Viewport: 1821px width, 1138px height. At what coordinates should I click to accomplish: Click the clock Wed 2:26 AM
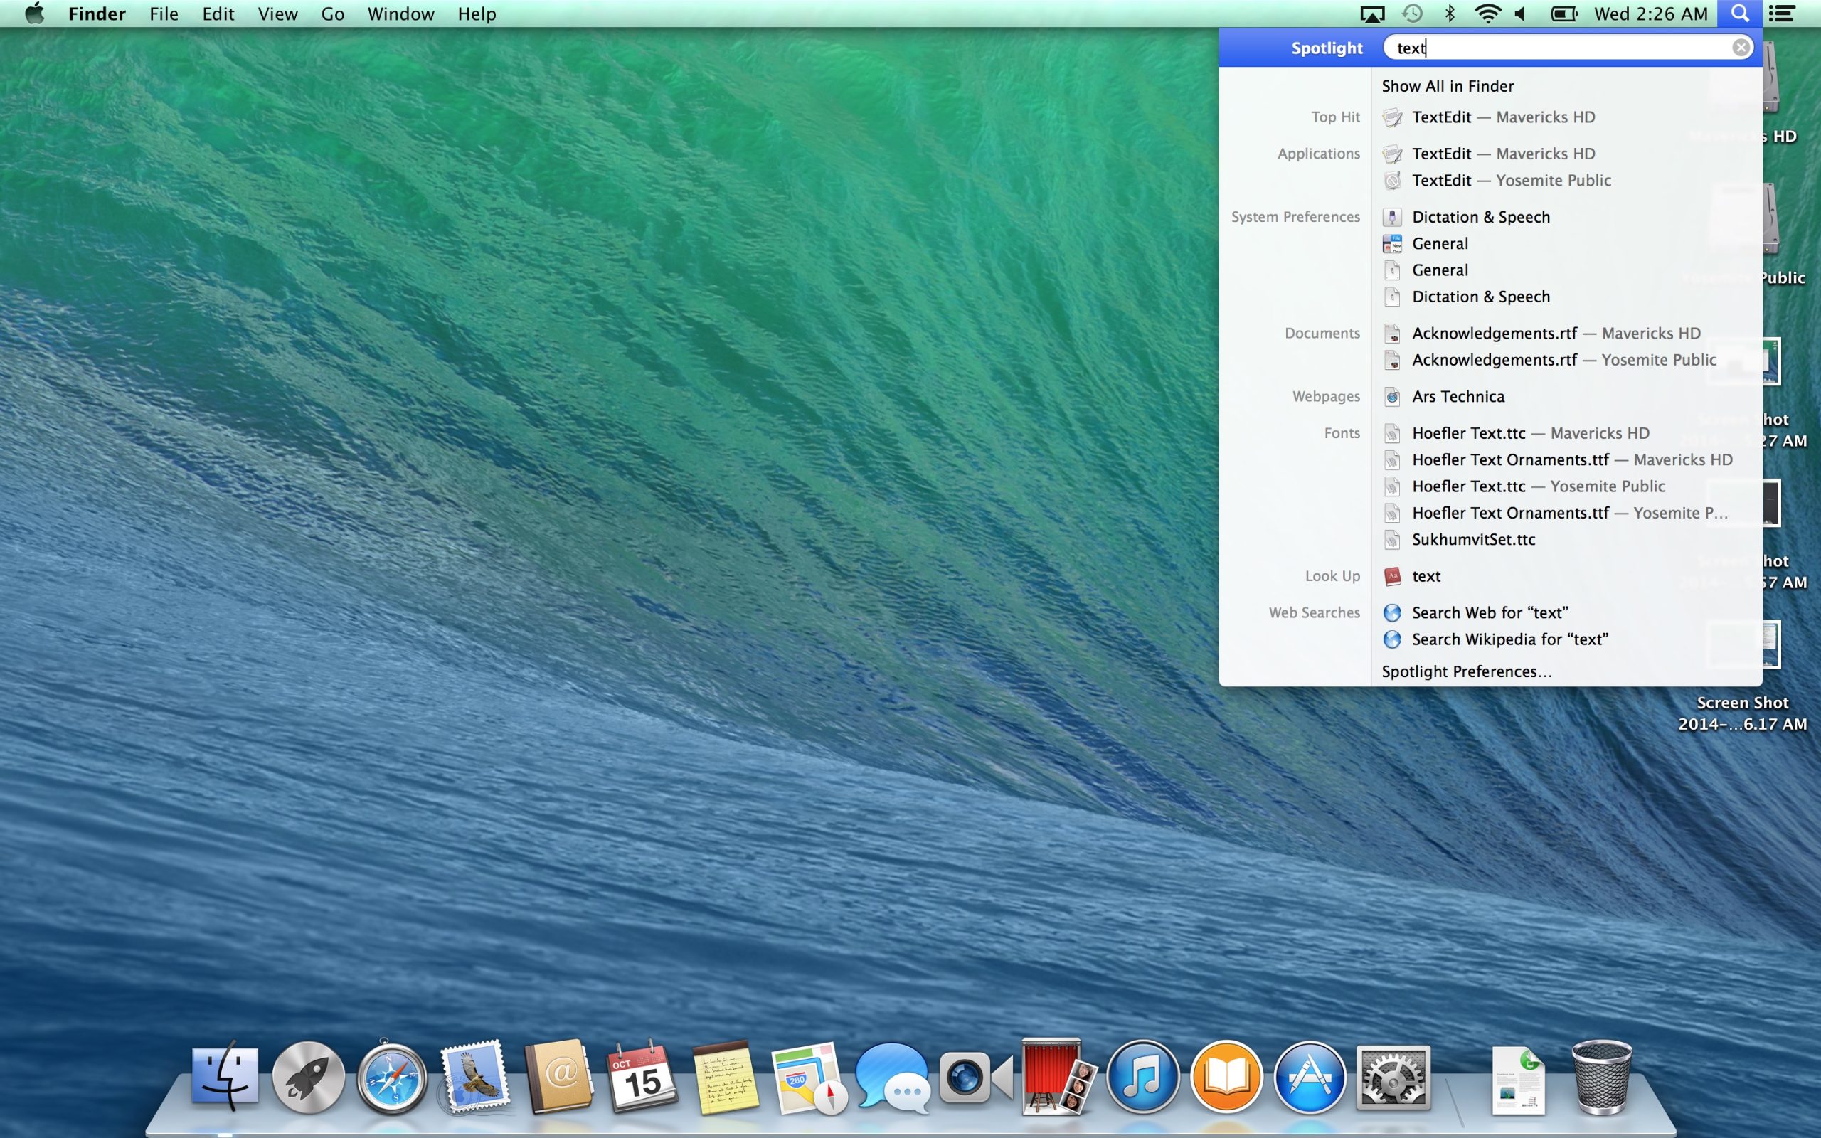[1651, 14]
